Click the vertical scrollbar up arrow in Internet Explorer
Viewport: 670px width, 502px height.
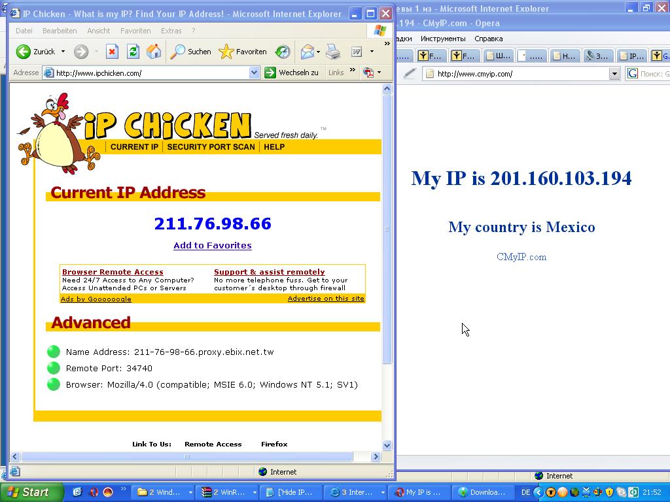(x=387, y=89)
